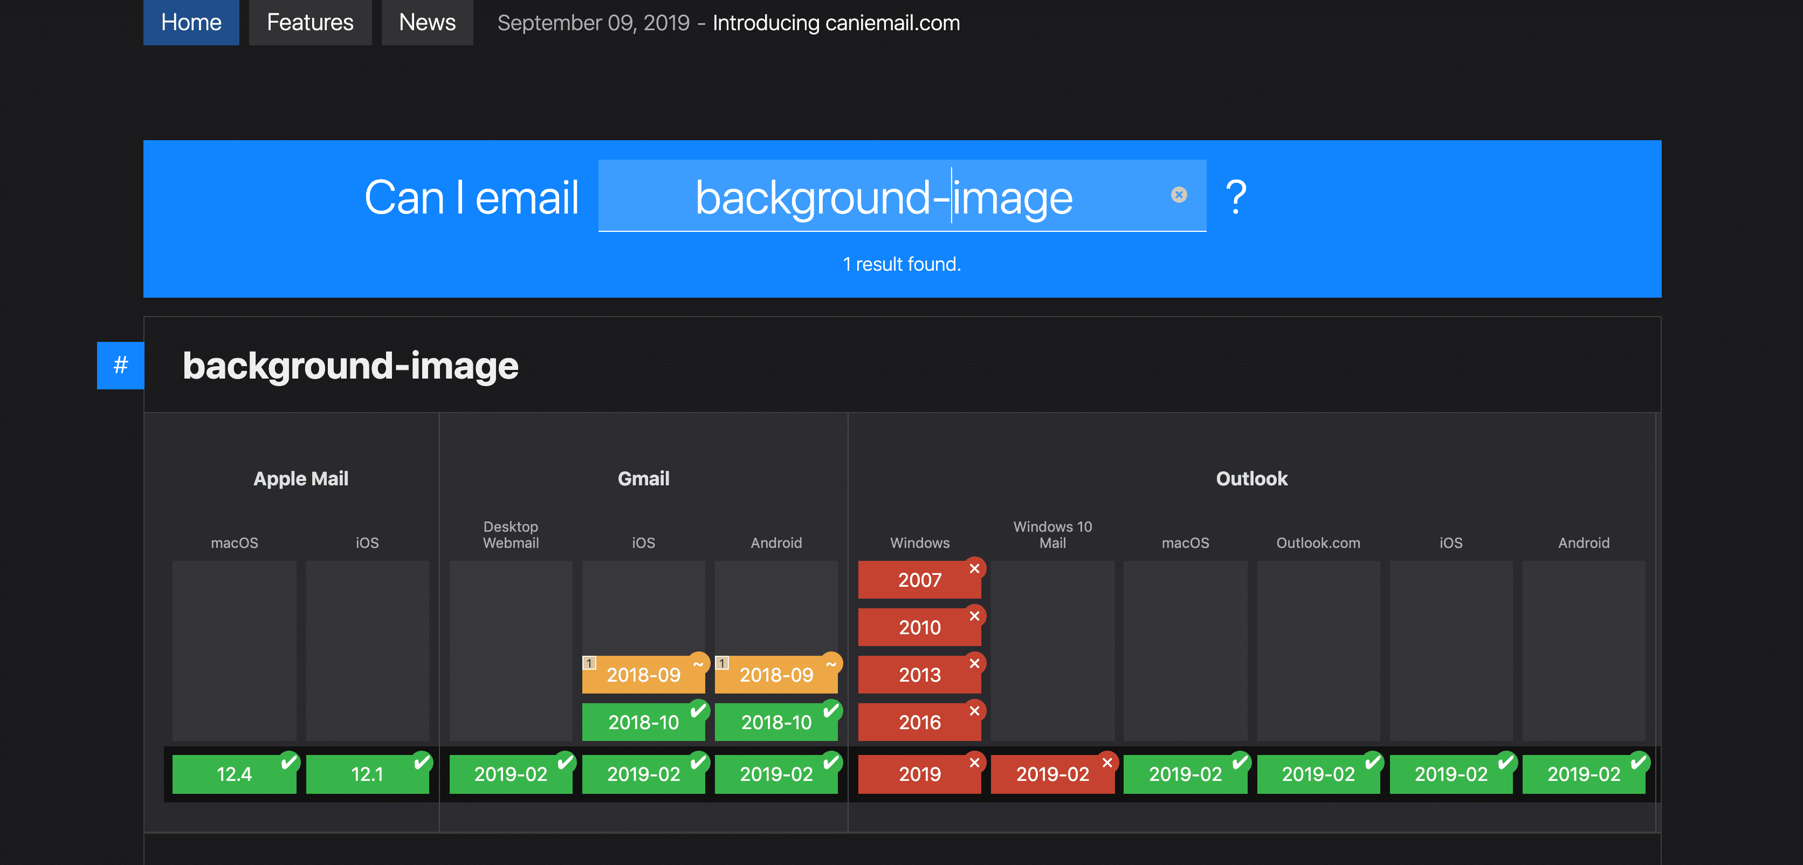This screenshot has width=1803, height=865.
Task: Select Gmail Desktop Webmail 2019-02 cell
Action: [x=511, y=774]
